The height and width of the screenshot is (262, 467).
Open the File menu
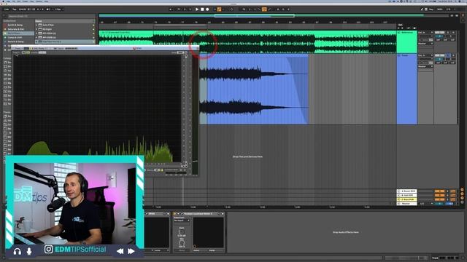pos(14,1)
